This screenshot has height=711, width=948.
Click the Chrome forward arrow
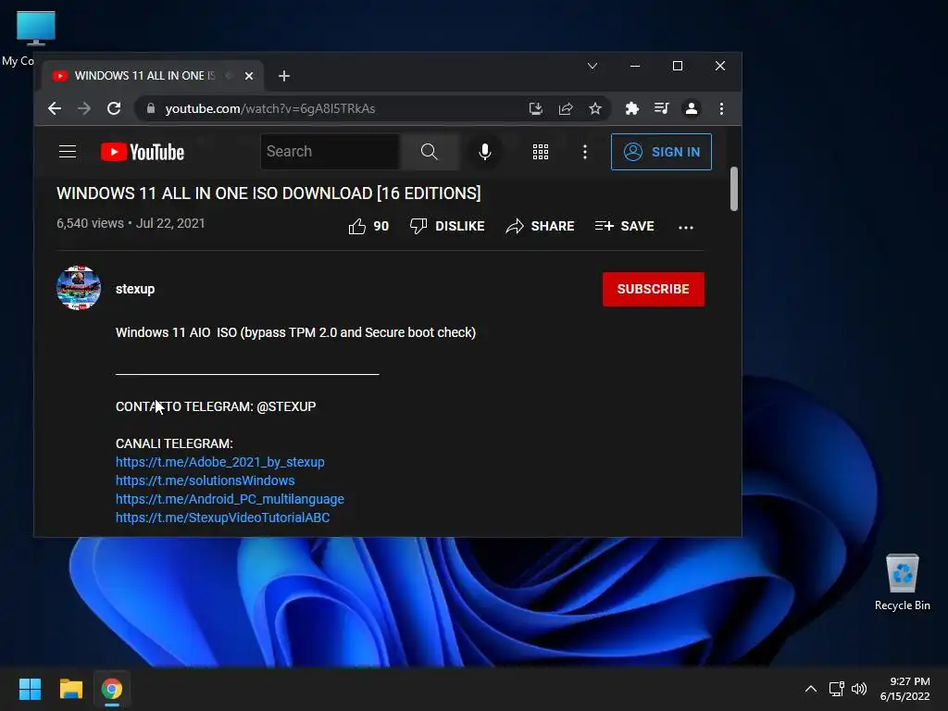click(84, 108)
